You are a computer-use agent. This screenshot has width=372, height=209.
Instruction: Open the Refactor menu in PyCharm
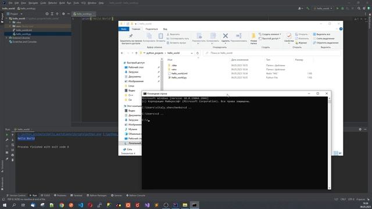53,3
